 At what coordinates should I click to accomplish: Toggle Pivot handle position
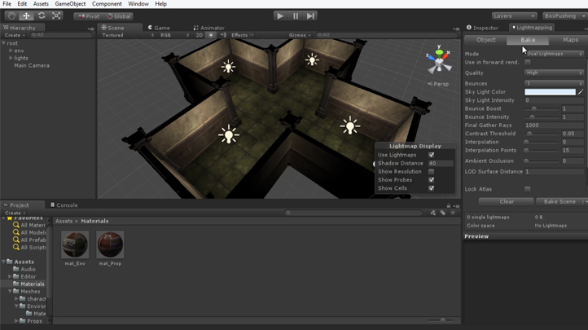point(89,16)
